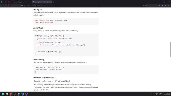
Task: Open the browser downloads panel
Action: [x=159, y=6]
